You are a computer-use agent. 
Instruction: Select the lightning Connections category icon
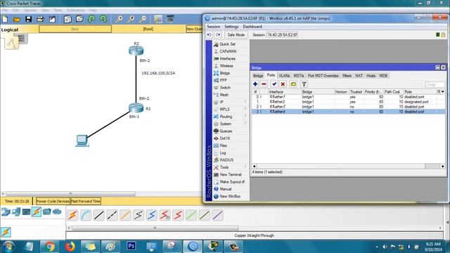tap(37, 212)
